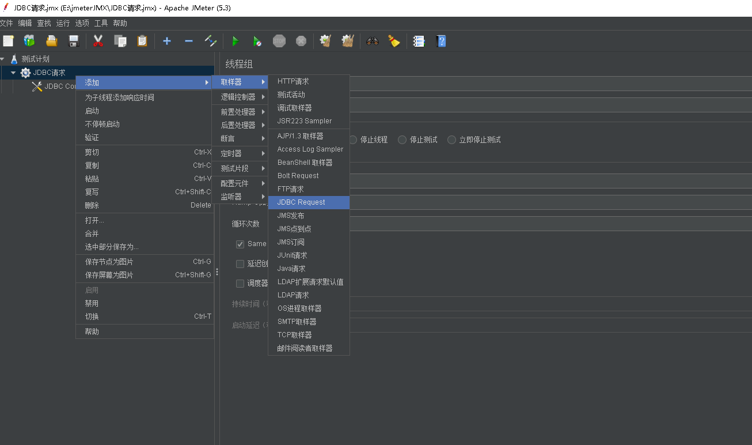The width and height of the screenshot is (752, 445).
Task: Expand the 断言 submenu
Action: [240, 138]
